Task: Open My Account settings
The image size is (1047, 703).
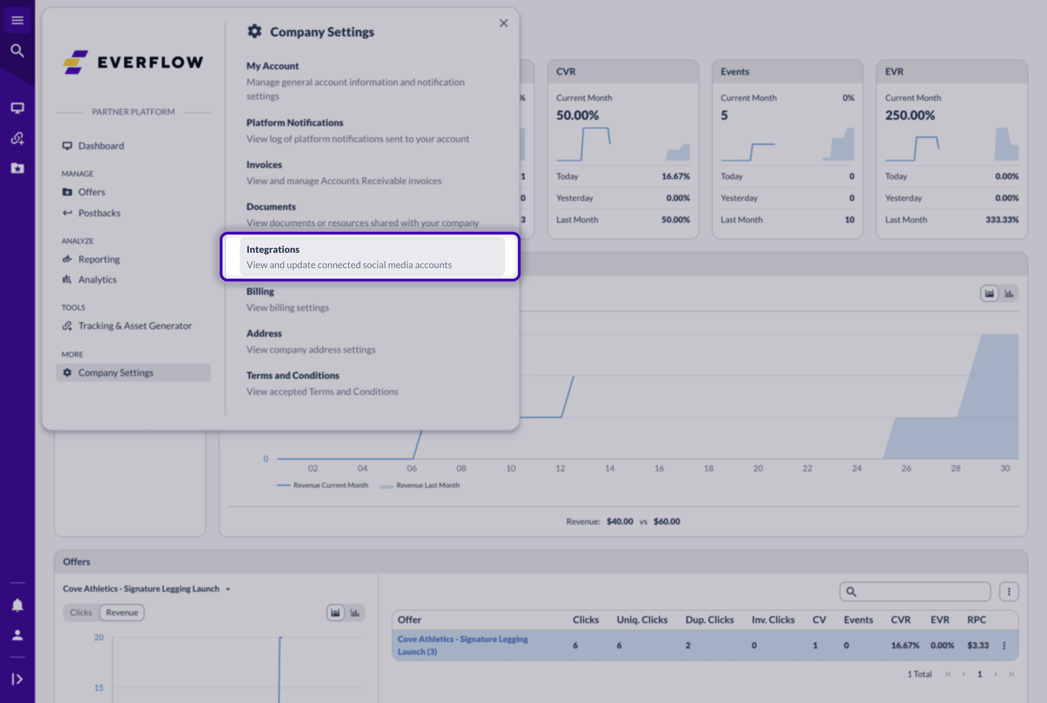Action: [372, 81]
